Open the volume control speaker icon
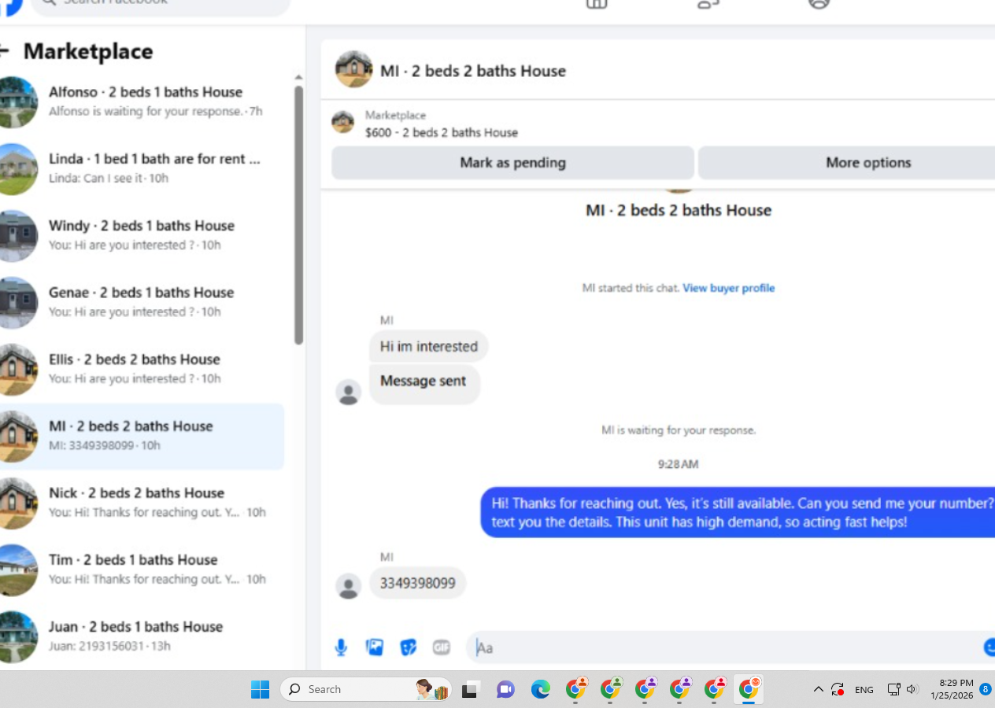995x708 pixels. click(912, 689)
